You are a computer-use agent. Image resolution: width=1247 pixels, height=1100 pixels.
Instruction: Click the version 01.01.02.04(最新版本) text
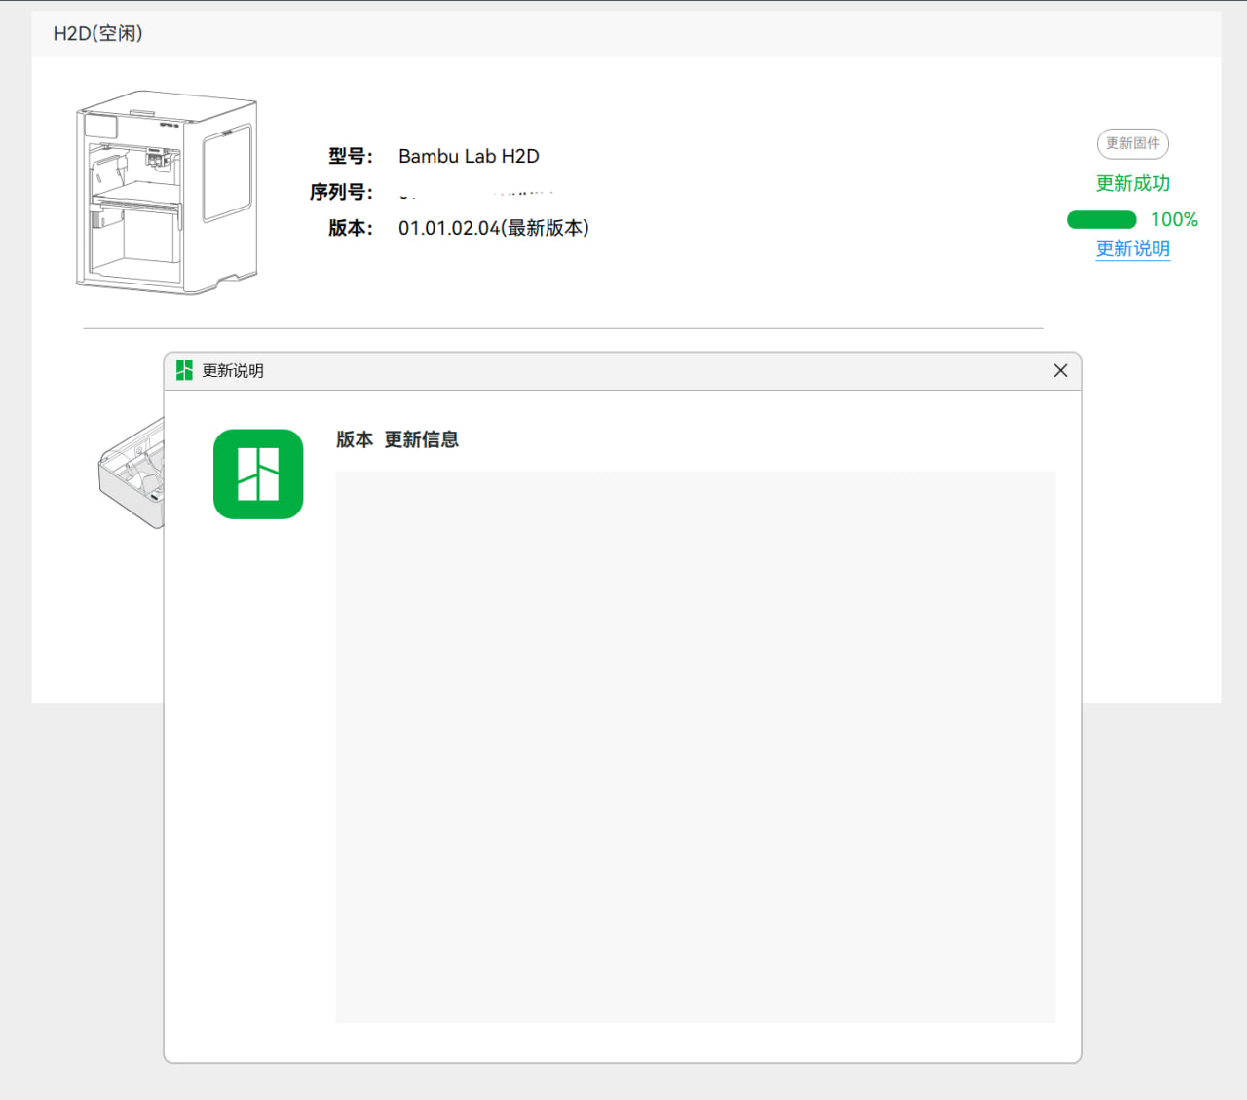[x=494, y=228]
